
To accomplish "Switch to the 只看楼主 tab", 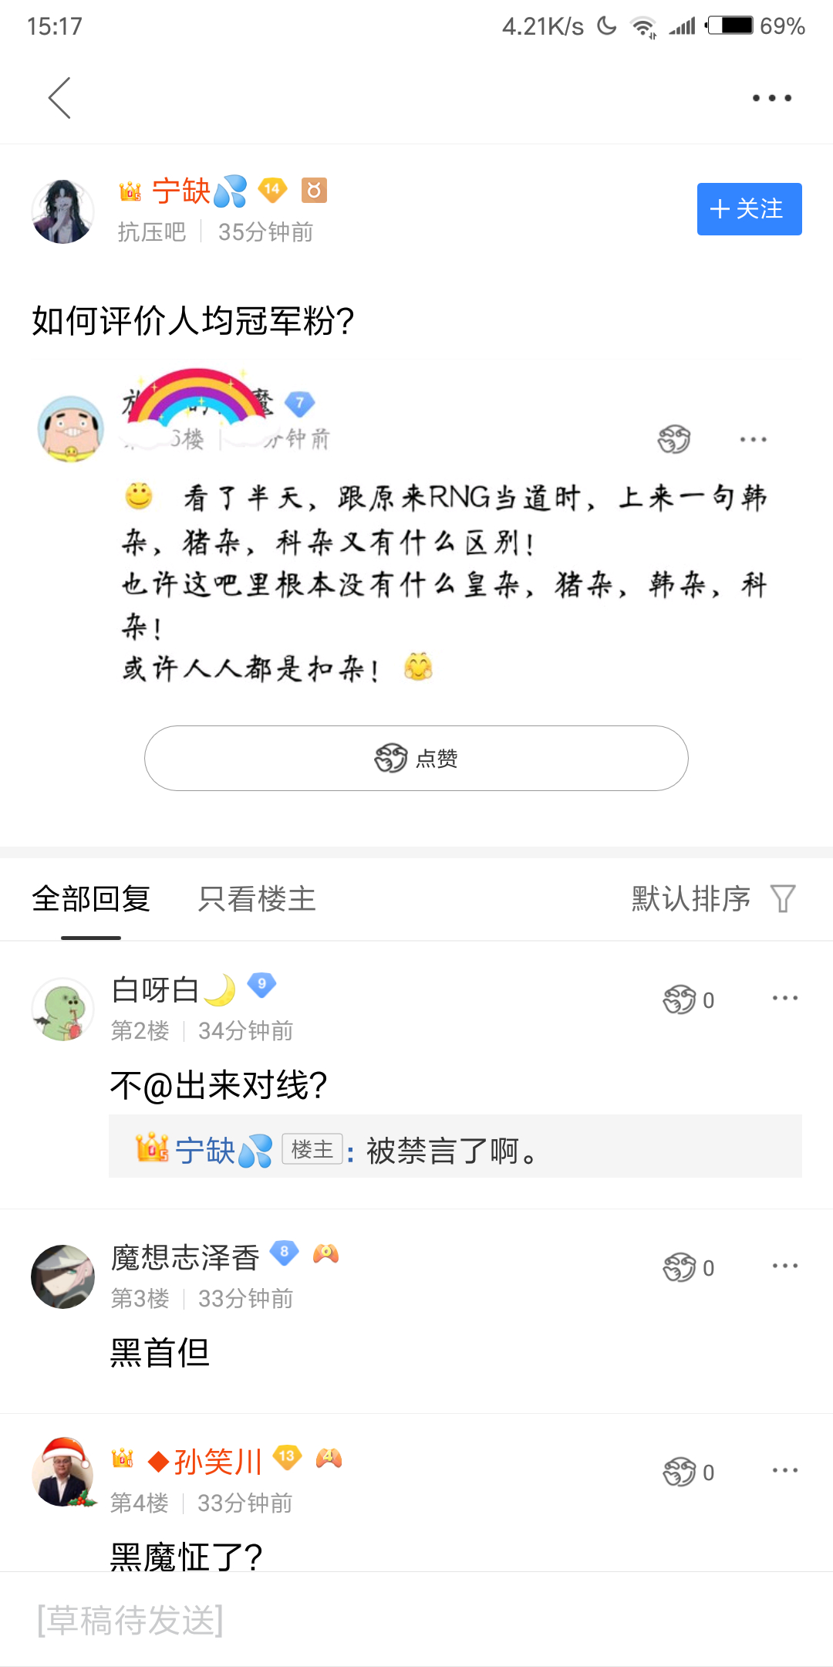I will coord(257,898).
